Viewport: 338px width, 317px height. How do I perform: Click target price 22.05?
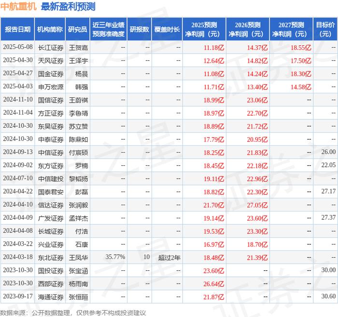pos(328,165)
